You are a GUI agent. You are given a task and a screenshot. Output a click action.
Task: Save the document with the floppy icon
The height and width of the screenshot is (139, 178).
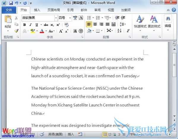pos(11,3)
